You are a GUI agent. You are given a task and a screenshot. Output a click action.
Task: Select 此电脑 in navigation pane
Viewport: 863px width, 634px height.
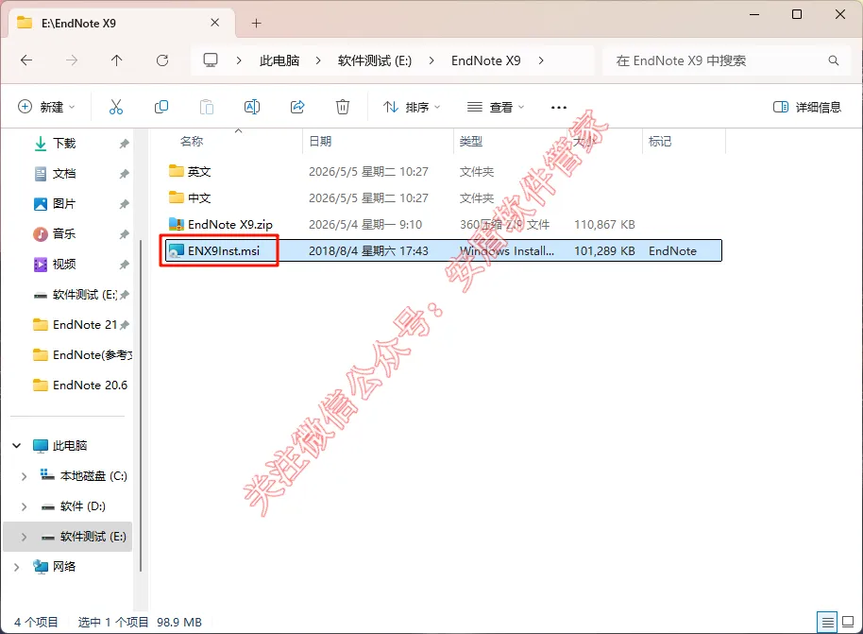[60, 446]
